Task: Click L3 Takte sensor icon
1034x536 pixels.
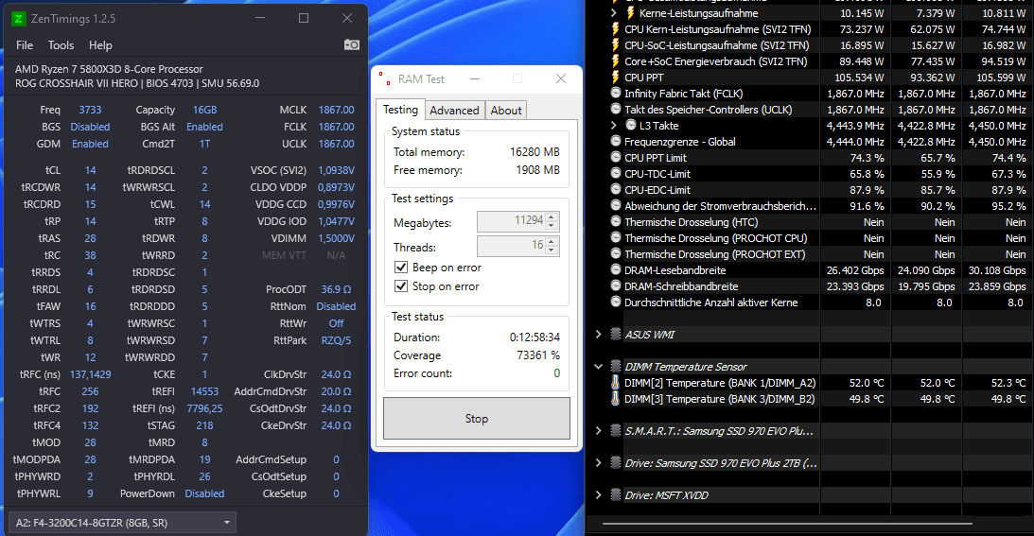Action: [x=630, y=125]
